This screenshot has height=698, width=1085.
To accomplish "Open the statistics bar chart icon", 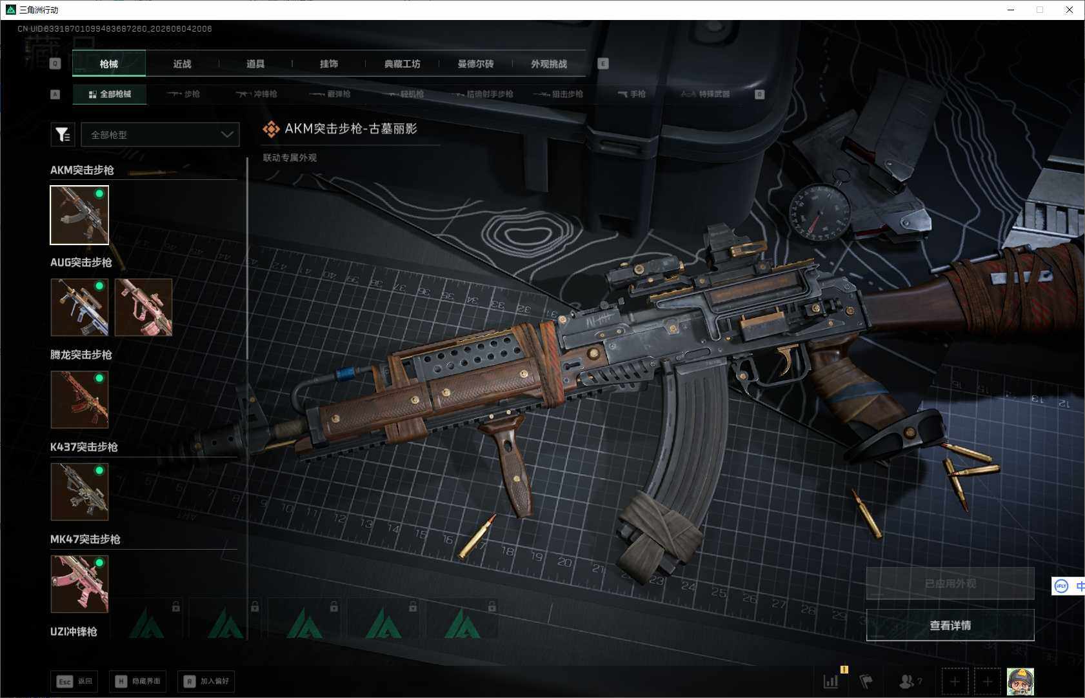I will (x=831, y=681).
